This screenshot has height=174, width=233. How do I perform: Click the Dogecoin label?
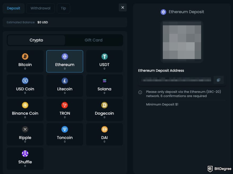pyautogui.click(x=105, y=113)
